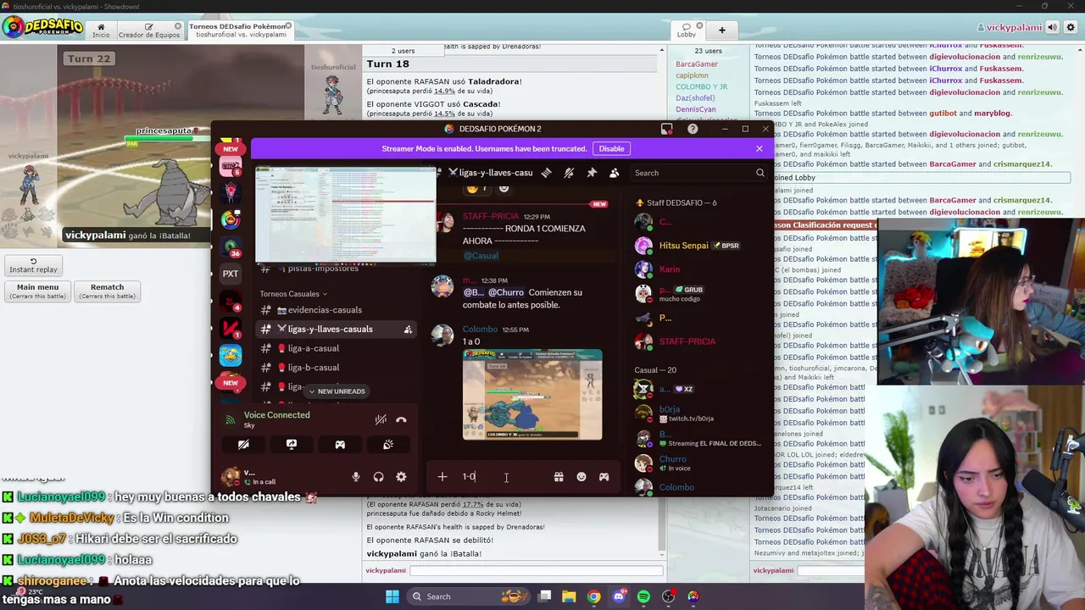Screen dimensions: 1085x610
Task: Add new room with plus tab
Action: point(722,30)
